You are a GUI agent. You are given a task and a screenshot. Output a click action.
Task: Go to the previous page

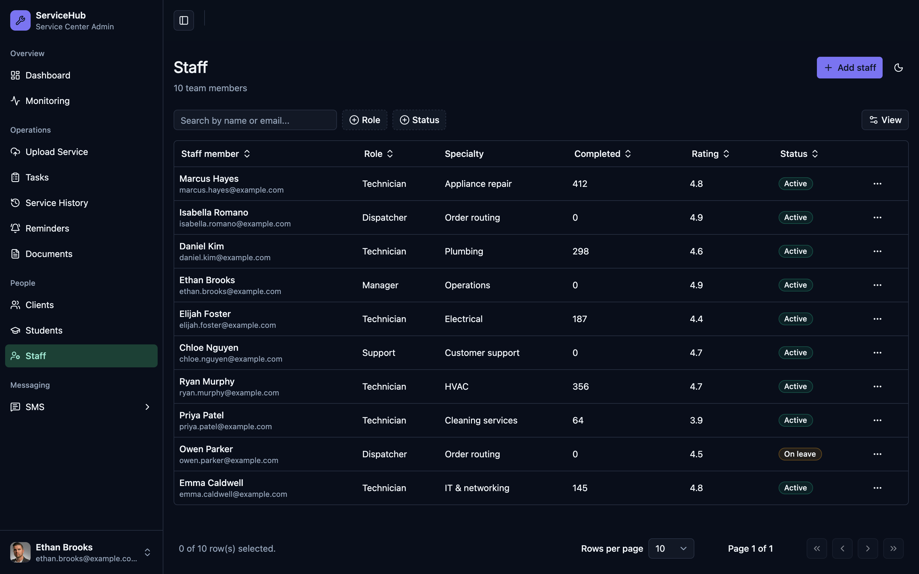[842, 548]
